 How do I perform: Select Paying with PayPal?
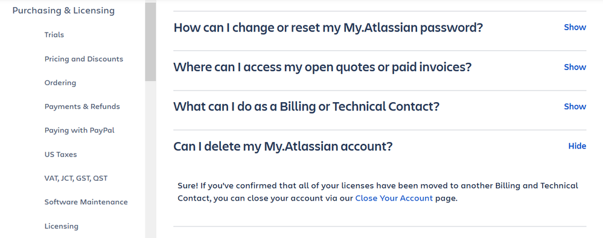[80, 130]
